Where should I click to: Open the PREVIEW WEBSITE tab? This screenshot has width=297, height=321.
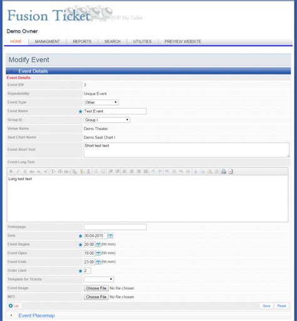[183, 41]
